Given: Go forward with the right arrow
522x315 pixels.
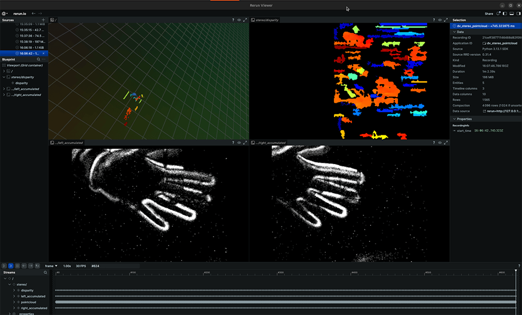Looking at the screenshot, I should (x=40, y=14).
